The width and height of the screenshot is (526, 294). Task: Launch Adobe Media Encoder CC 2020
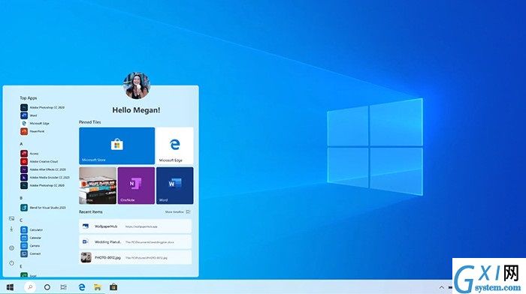(45, 178)
